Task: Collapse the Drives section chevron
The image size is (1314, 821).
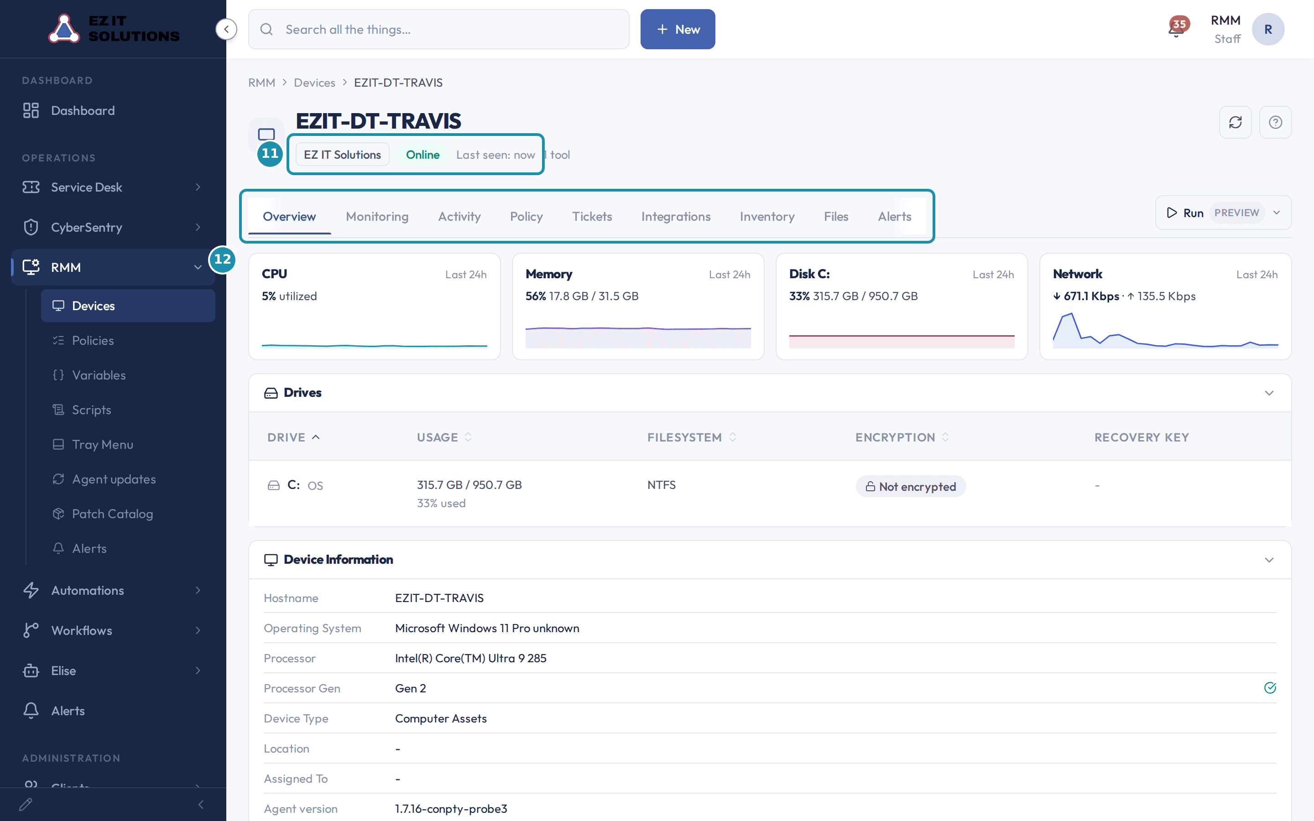Action: pyautogui.click(x=1269, y=393)
